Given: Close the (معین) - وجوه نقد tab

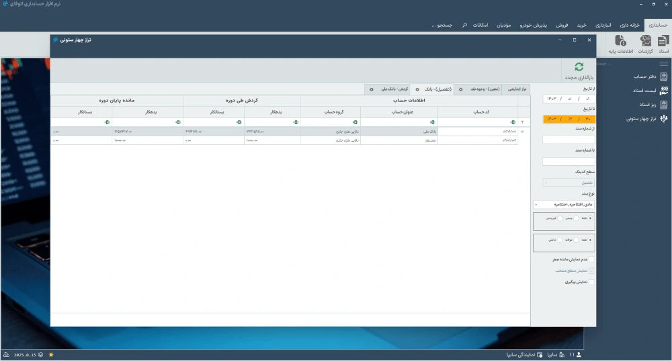Looking at the screenshot, I should (x=461, y=89).
